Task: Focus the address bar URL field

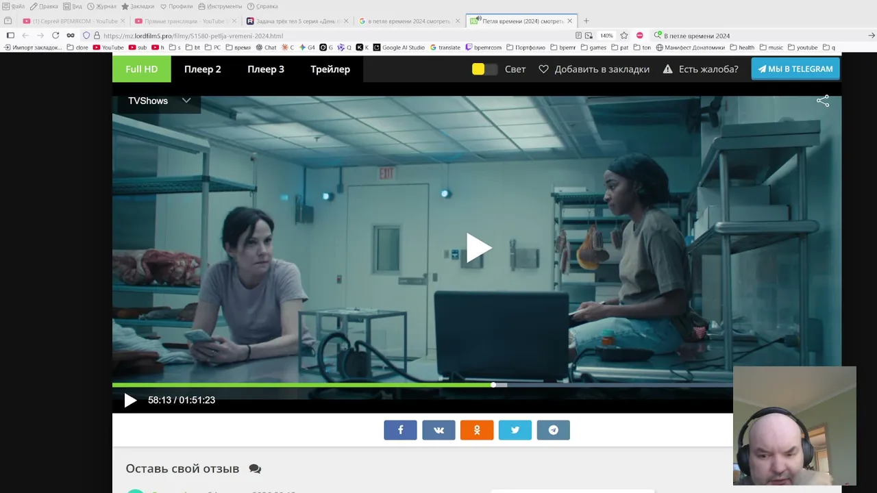Action: tap(336, 36)
